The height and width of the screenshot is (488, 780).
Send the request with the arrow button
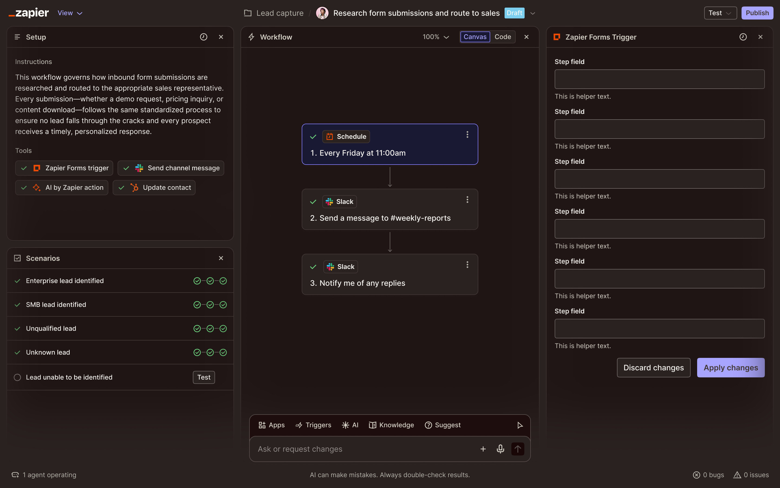(518, 449)
